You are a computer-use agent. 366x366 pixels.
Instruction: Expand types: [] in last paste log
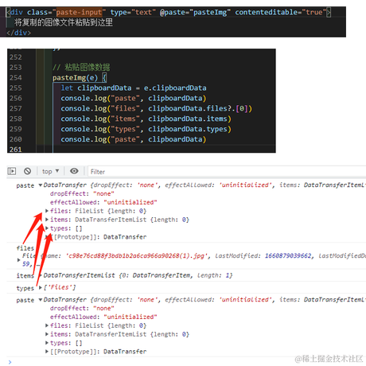[x=47, y=343]
